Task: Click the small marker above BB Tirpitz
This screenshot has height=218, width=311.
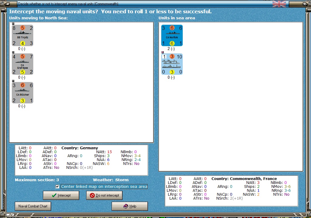Action: click(x=13, y=24)
